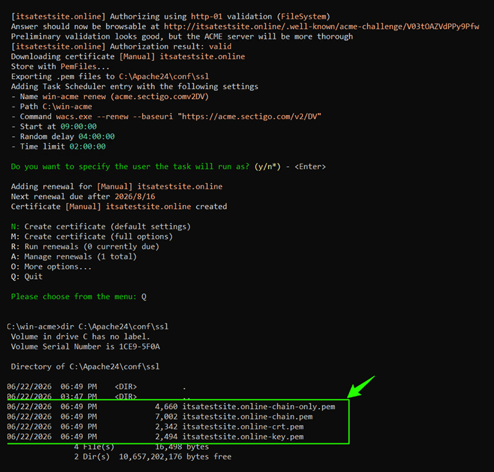Screen dimensions: 494x472
Task: Click the 'Authorizing using http-01 validation' line
Action: pyautogui.click(x=170, y=17)
